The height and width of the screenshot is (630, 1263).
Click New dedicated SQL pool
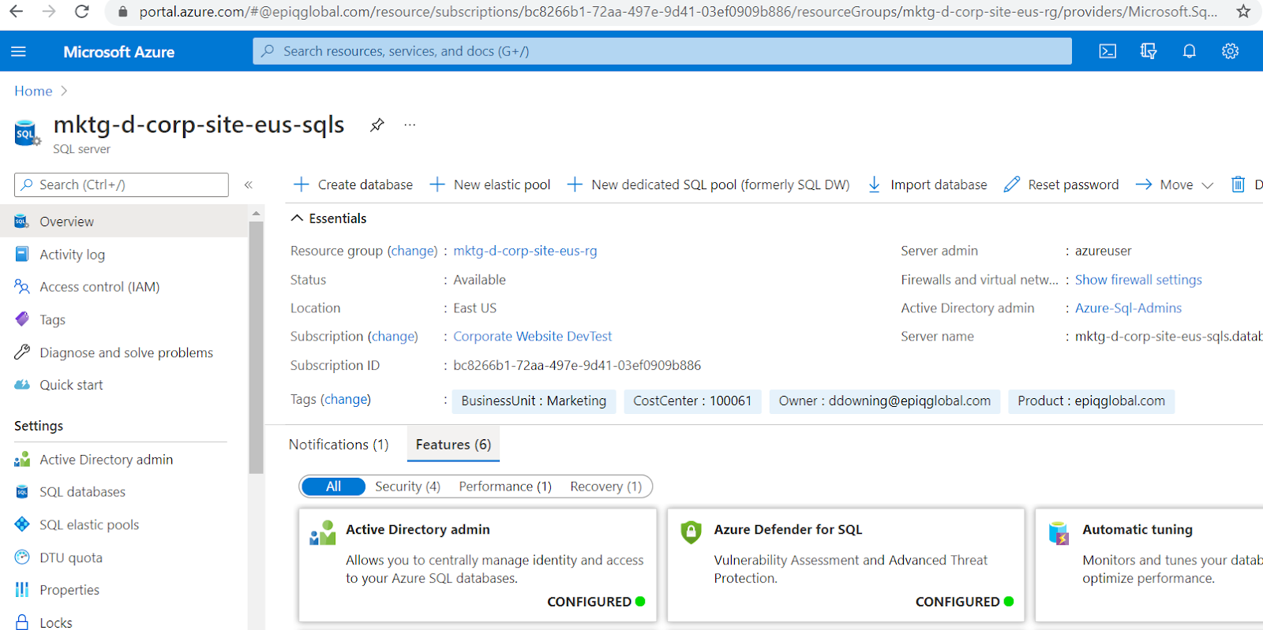pos(708,185)
